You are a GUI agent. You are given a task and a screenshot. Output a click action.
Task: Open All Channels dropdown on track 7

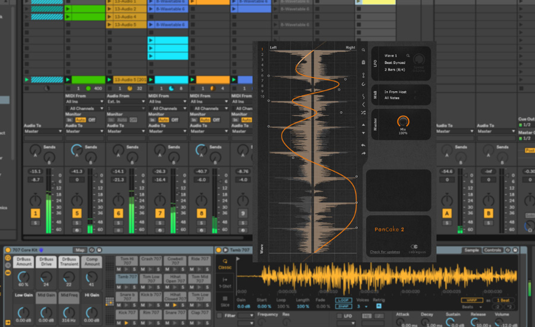pyautogui.click(x=168, y=109)
